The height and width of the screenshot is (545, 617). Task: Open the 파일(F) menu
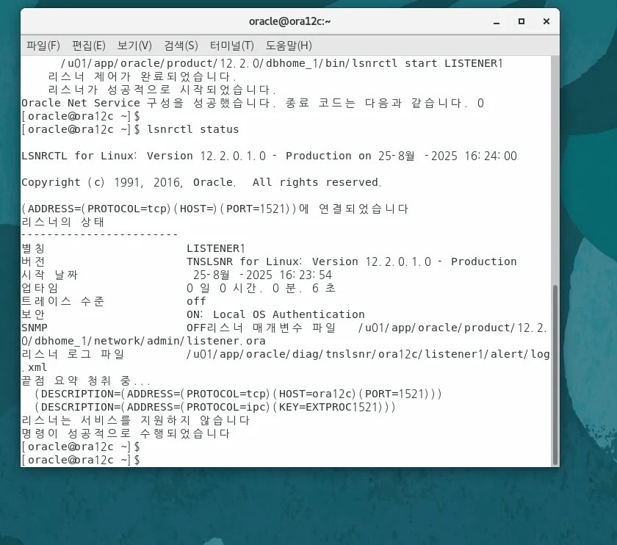coord(43,46)
